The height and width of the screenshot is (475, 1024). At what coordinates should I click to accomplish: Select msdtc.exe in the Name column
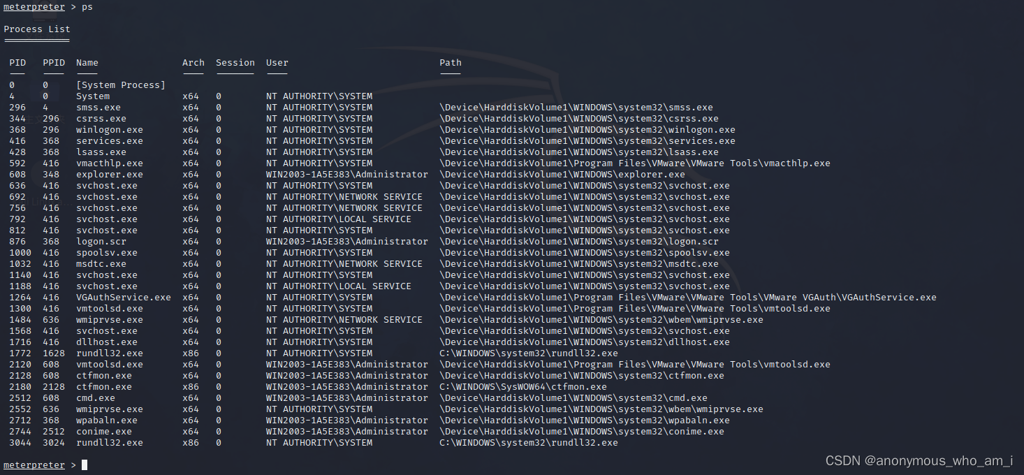coord(101,264)
